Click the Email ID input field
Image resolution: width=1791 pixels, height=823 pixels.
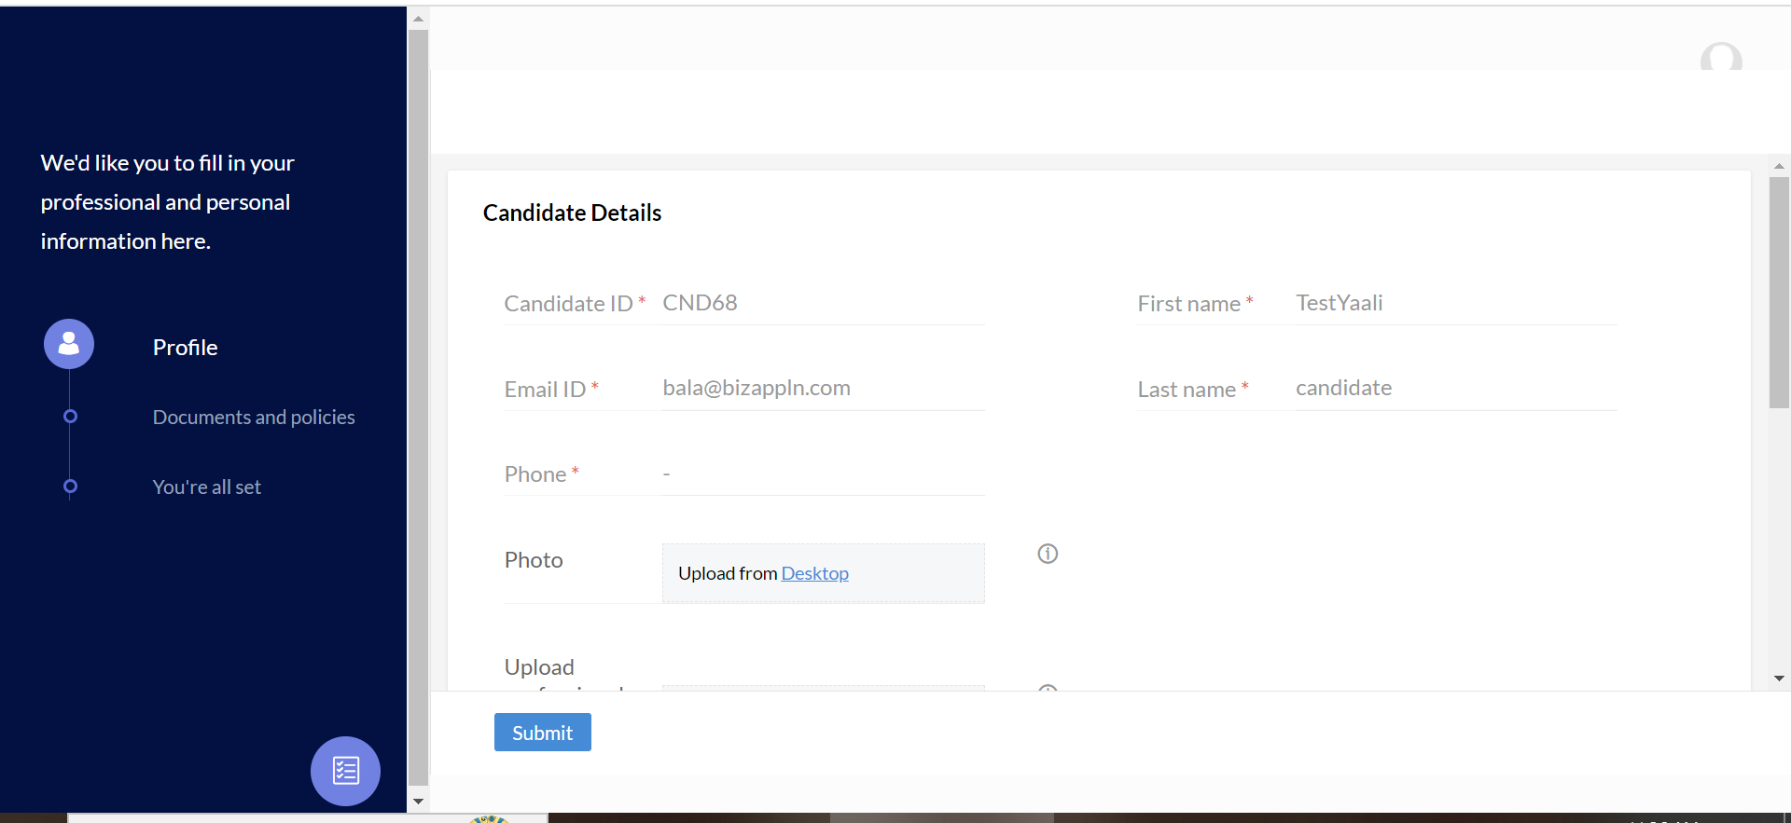click(822, 389)
